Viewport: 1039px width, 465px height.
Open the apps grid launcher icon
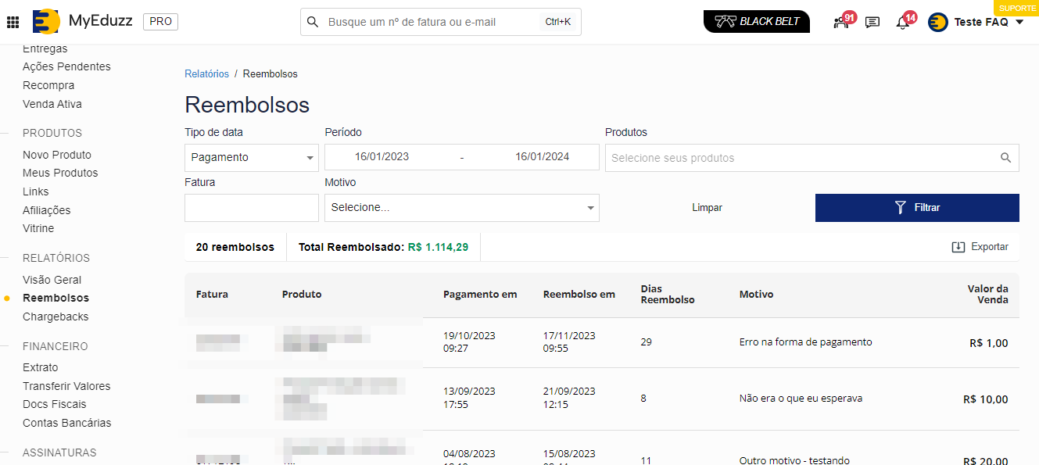(x=13, y=22)
